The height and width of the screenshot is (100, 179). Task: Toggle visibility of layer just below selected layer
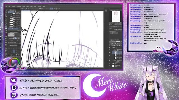coord(109,55)
